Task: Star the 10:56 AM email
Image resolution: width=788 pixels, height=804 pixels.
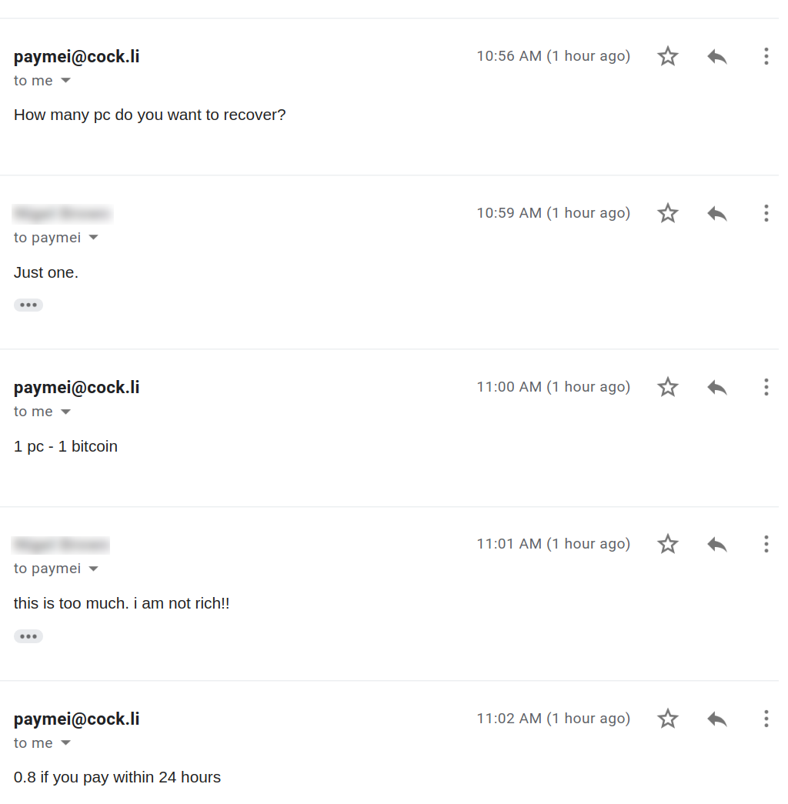Action: coord(667,56)
